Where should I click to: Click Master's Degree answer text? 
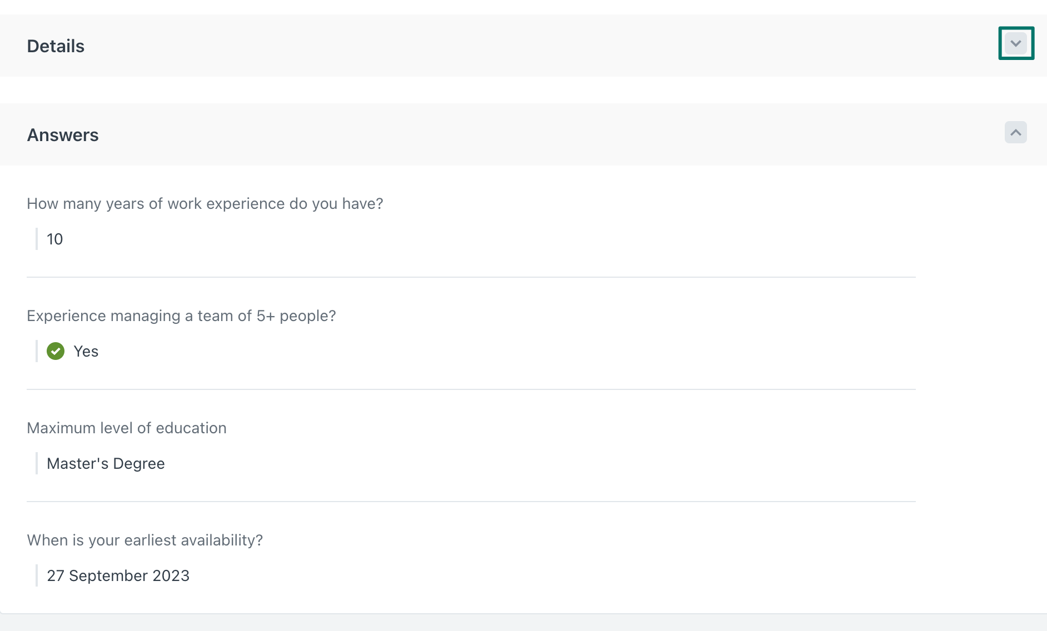pyautogui.click(x=106, y=463)
